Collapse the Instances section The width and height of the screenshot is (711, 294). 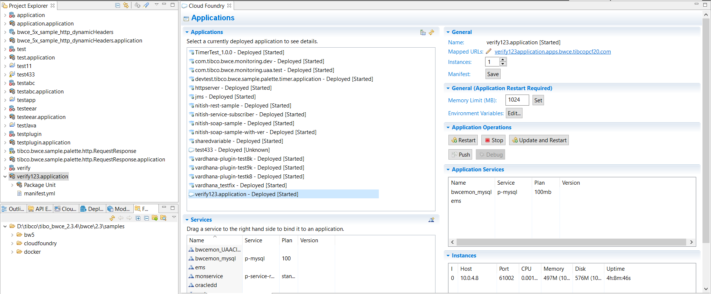point(448,256)
